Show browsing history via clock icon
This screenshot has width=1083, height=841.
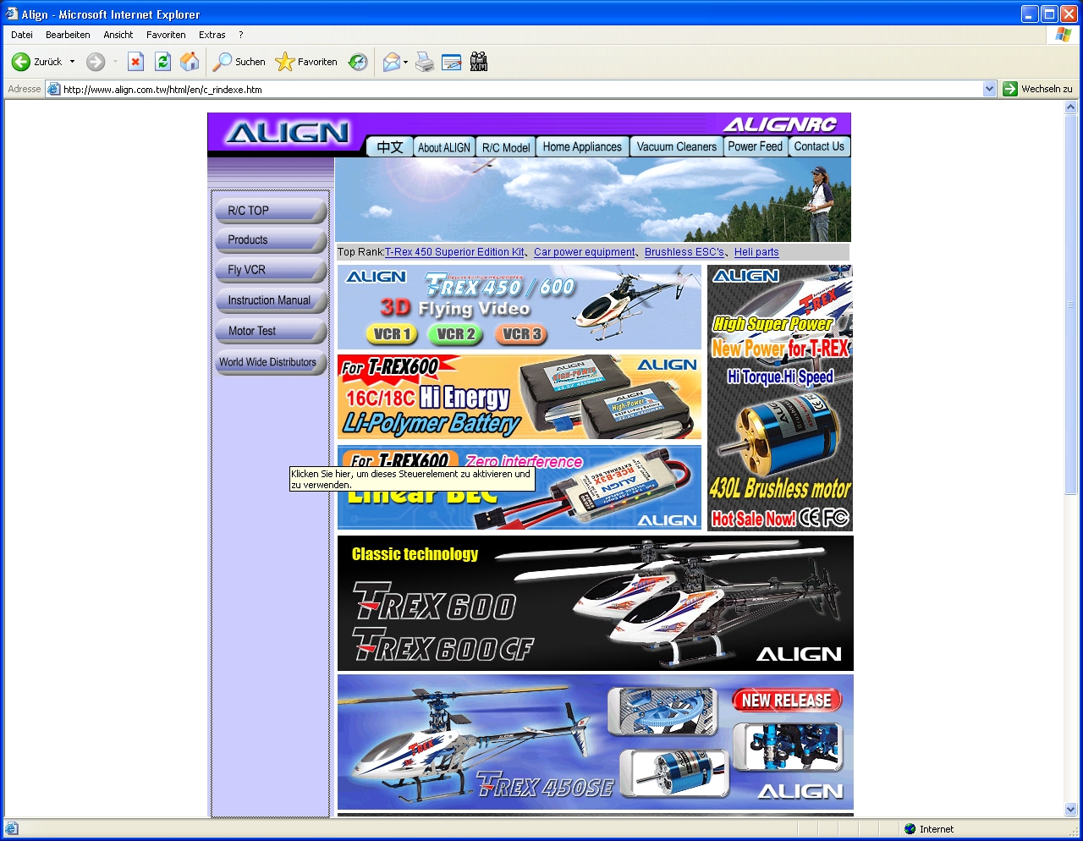click(359, 62)
